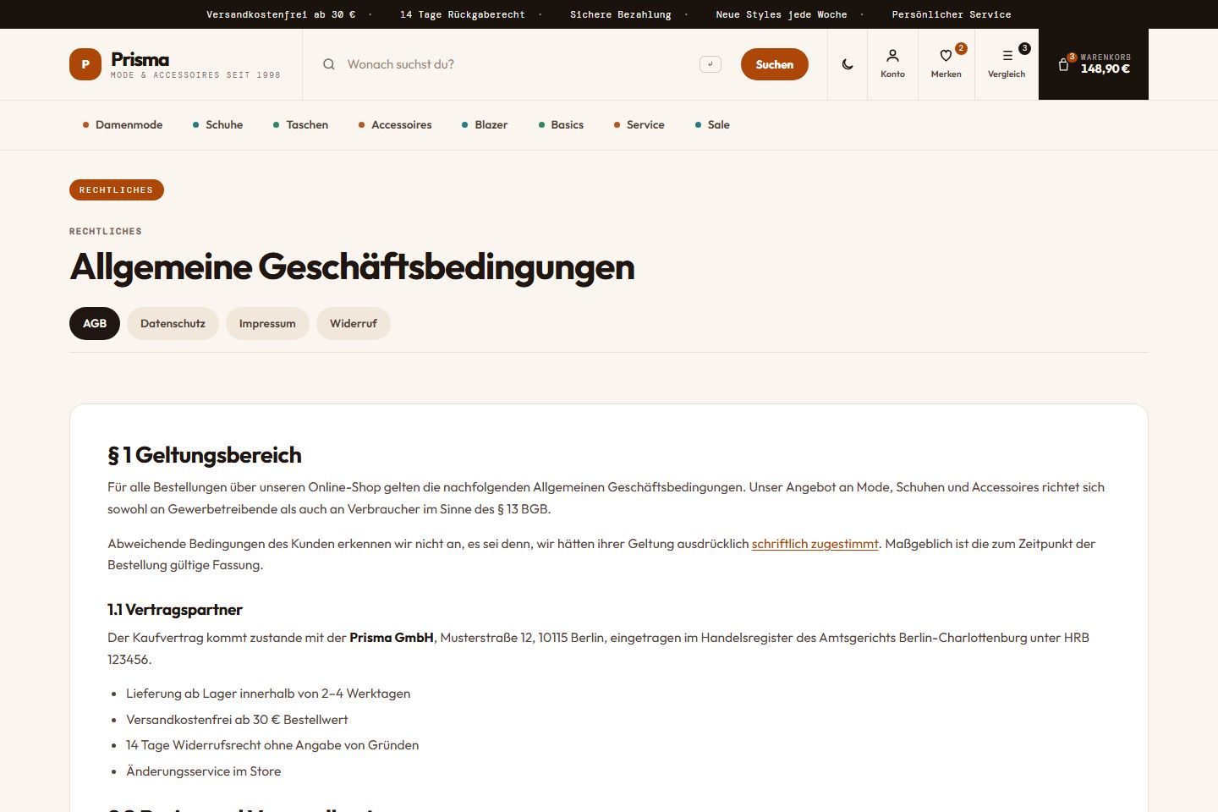The height and width of the screenshot is (812, 1218).
Task: Open the Damenmode menu
Action: 123,125
